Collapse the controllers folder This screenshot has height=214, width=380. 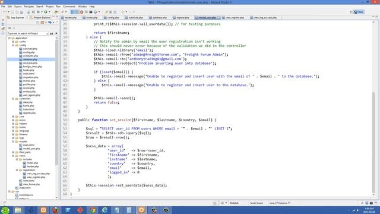click(x=13, y=99)
